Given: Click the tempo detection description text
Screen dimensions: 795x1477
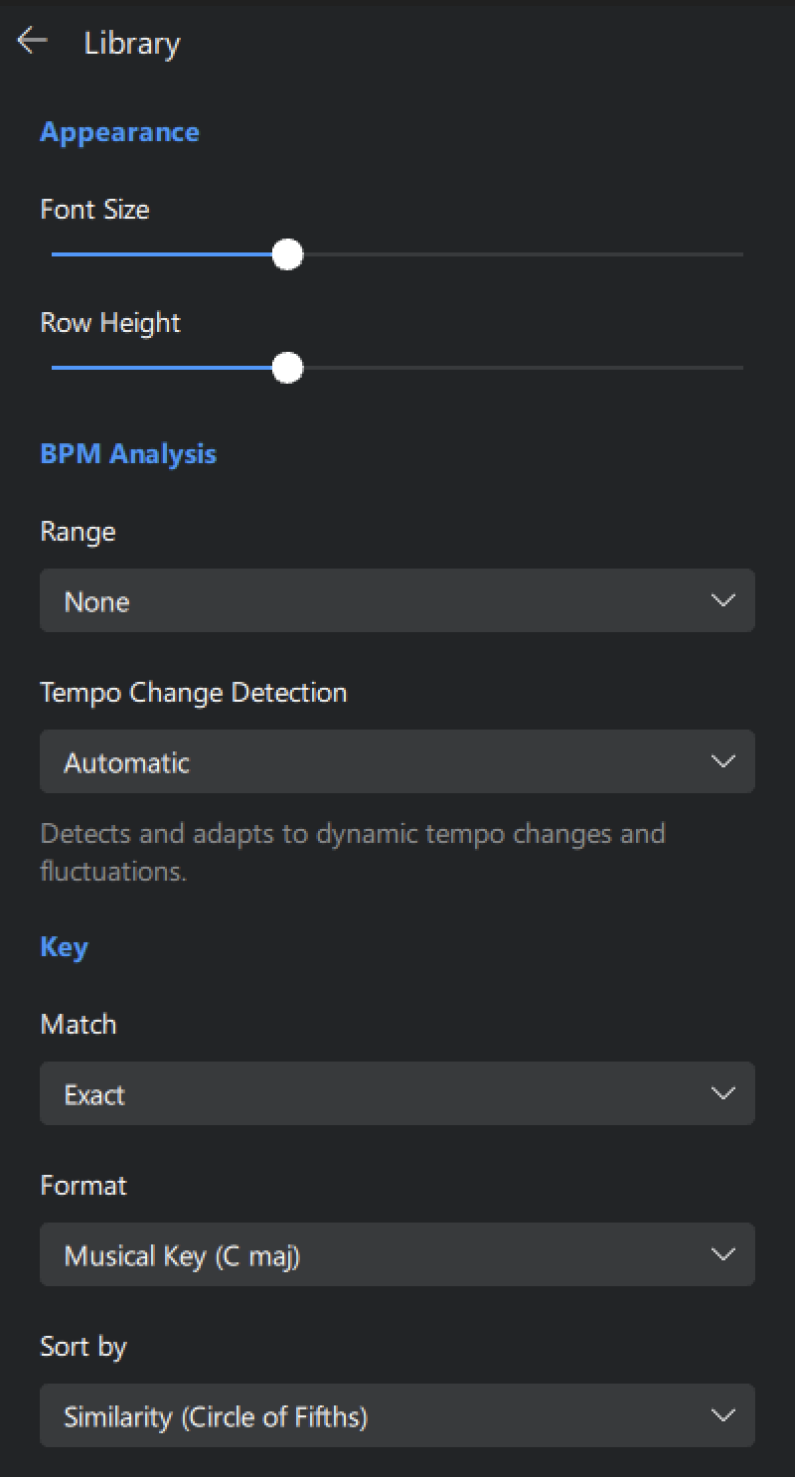Looking at the screenshot, I should [x=353, y=852].
